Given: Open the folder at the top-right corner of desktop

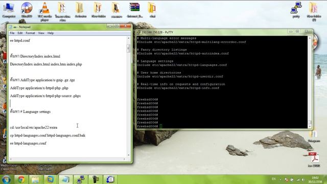Looking at the screenshot, I should [314, 11].
